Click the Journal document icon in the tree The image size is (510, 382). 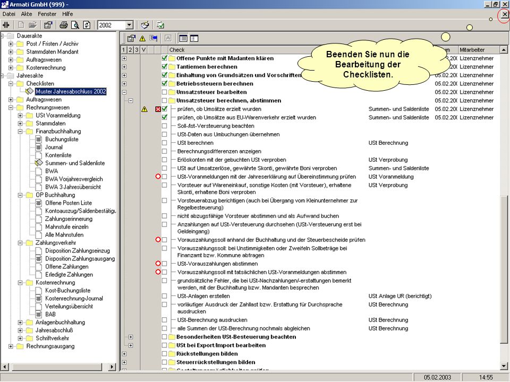click(x=39, y=147)
